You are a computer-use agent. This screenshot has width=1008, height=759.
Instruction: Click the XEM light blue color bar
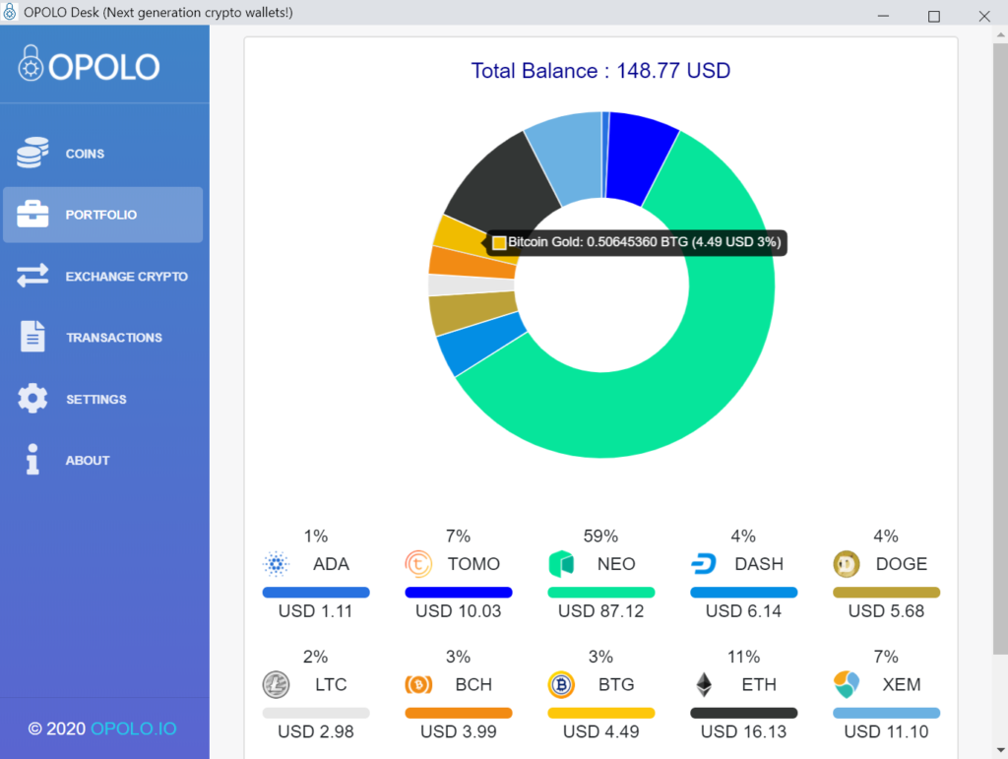pyautogui.click(x=887, y=713)
